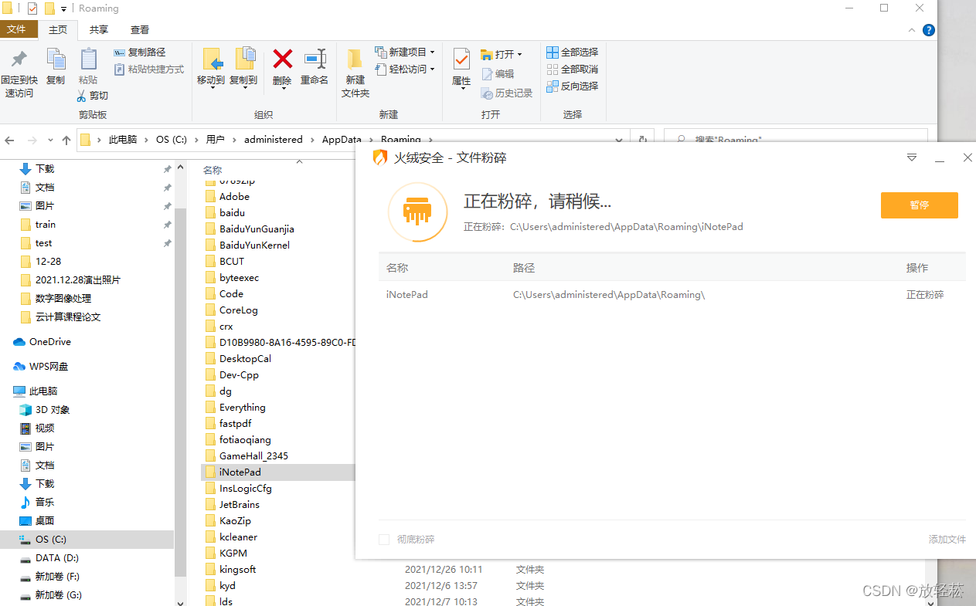Open WPS网盘 in the navigation pane
This screenshot has width=976, height=606.
(41, 367)
